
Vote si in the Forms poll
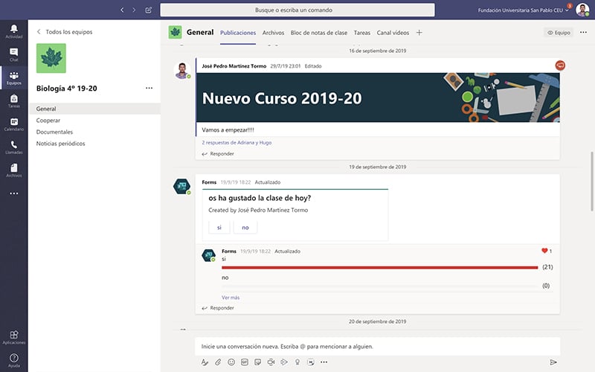click(x=219, y=228)
